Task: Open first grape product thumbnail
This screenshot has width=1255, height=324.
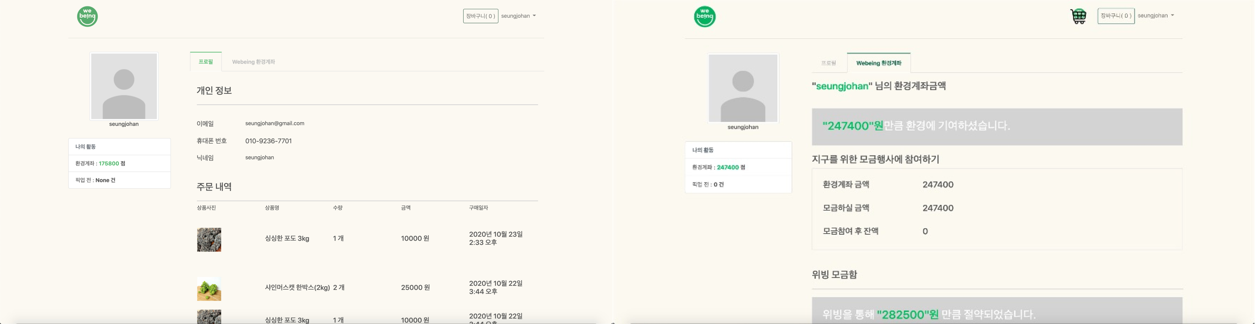Action: (209, 239)
